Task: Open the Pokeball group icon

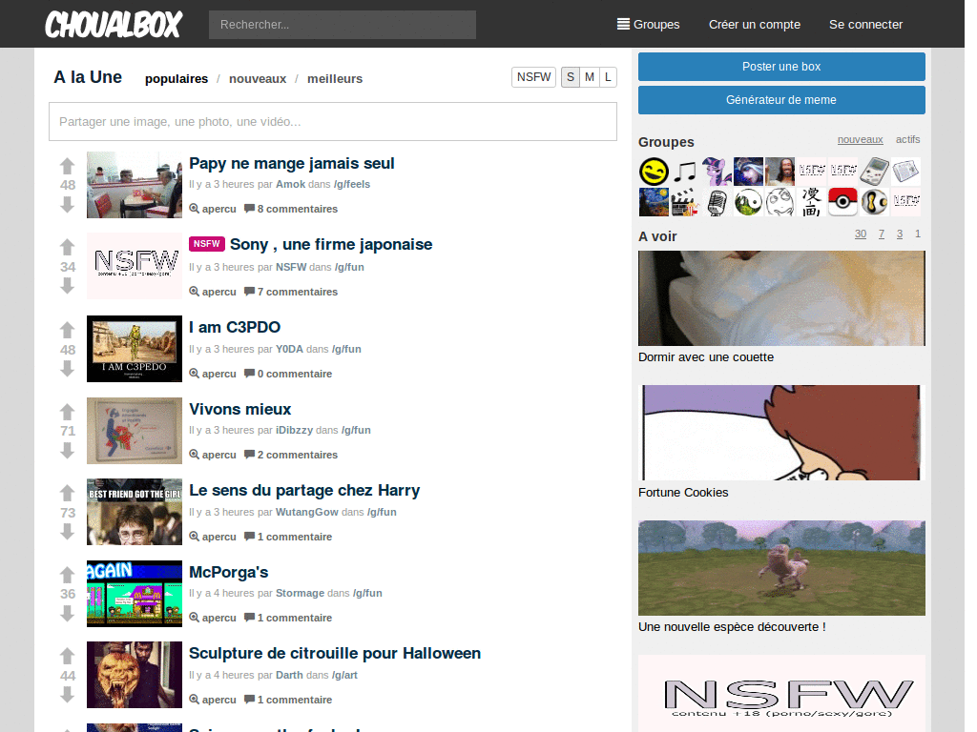Action: [842, 202]
